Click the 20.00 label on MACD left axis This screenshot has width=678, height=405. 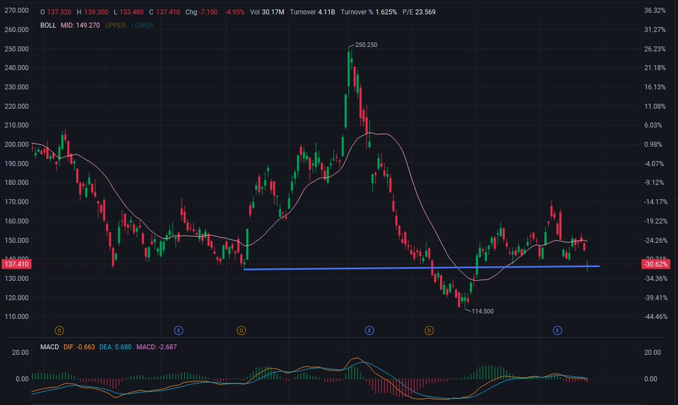pos(20,352)
